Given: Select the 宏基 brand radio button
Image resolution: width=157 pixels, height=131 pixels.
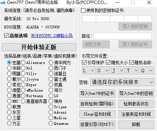Looking at the screenshot, I should click(9, 63).
